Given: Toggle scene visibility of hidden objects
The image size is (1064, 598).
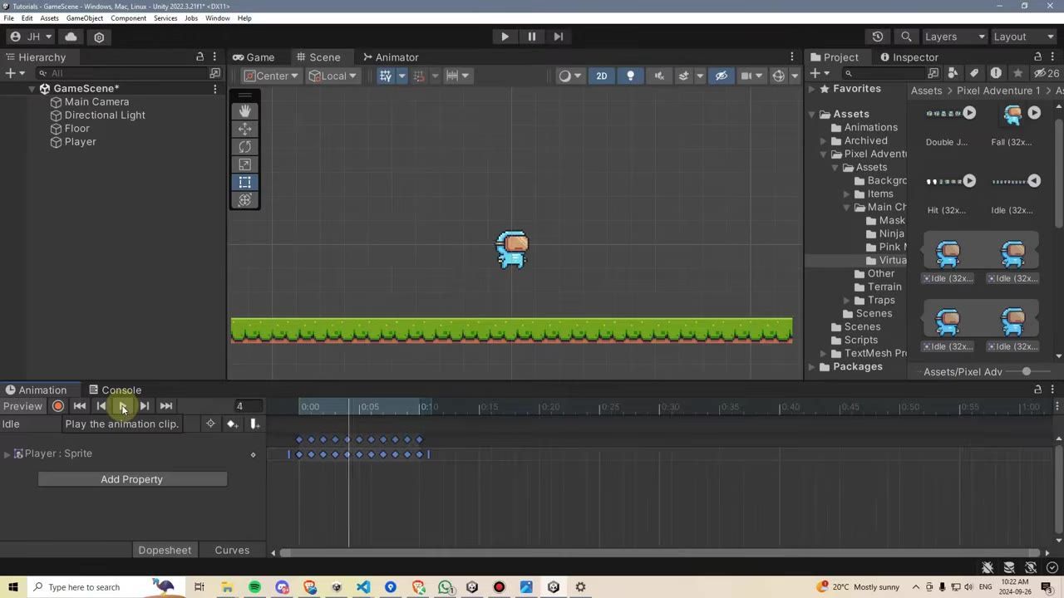Looking at the screenshot, I should click(721, 76).
